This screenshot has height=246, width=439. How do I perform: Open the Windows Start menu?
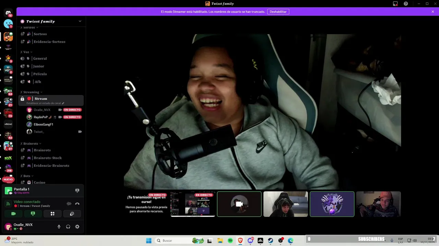pos(149,241)
